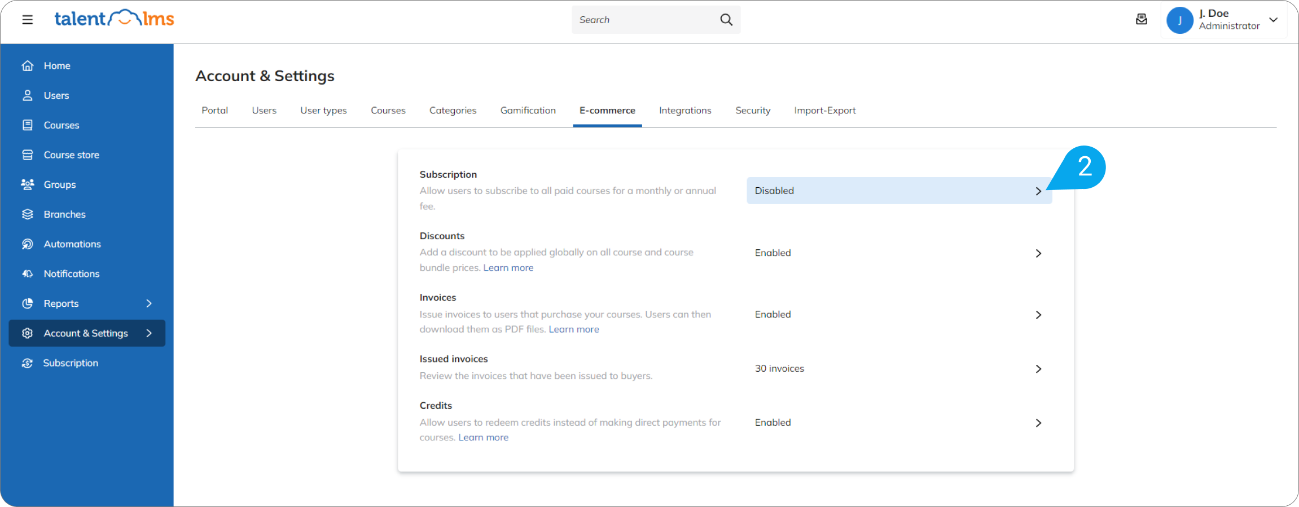The height and width of the screenshot is (507, 1299).
Task: Select the E-commerce tab
Action: coord(607,111)
